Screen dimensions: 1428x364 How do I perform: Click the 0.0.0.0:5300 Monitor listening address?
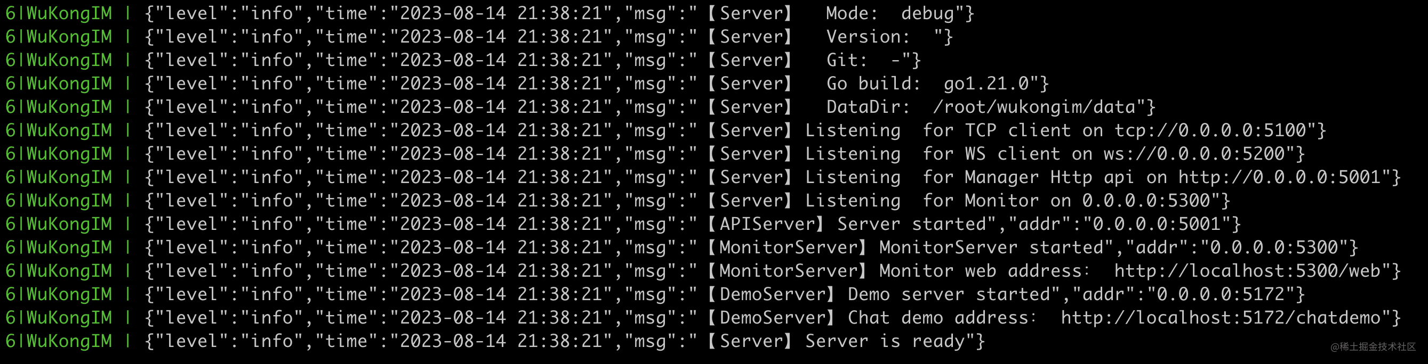pyautogui.click(x=1146, y=201)
